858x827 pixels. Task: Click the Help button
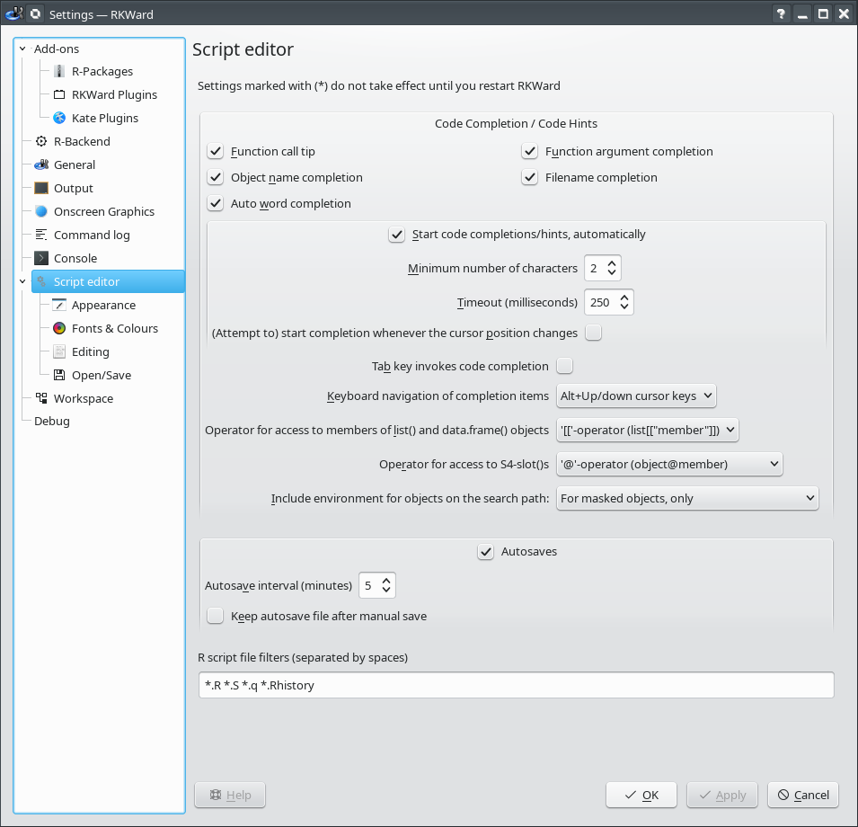point(230,795)
